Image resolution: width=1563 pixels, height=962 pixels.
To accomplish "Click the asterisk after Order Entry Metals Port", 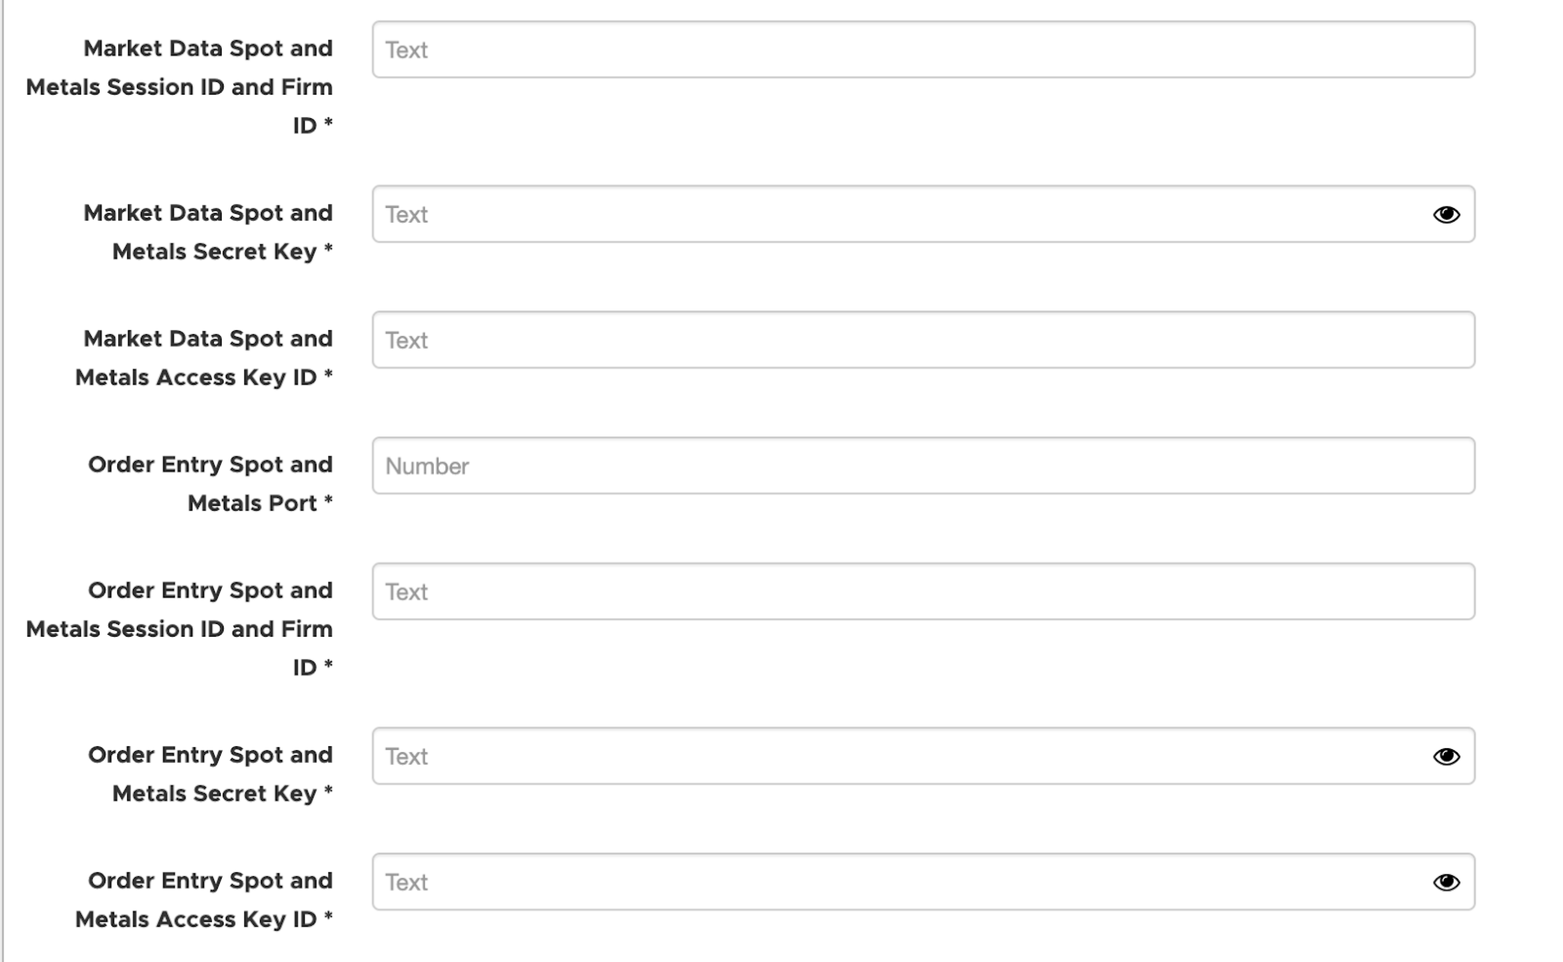I will (x=328, y=501).
